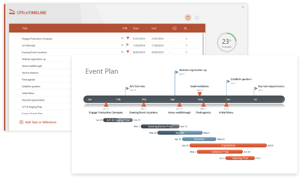Select Initial Menu row in task list
Image resolution: width=302 pixels, height=179 pixels.
click(28, 93)
